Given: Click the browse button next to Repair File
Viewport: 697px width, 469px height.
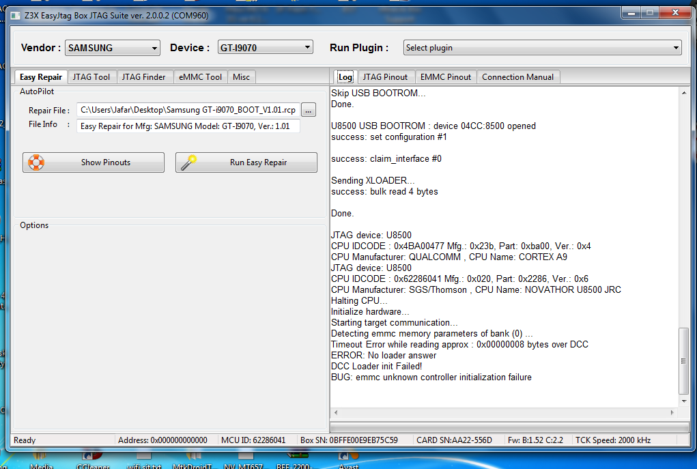Looking at the screenshot, I should pyautogui.click(x=309, y=110).
